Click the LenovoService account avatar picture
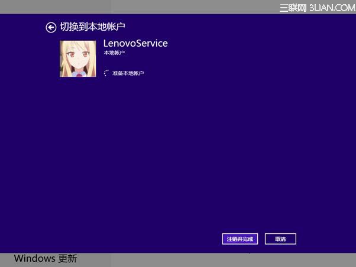Screen dimensions: 356x267 tap(78, 58)
